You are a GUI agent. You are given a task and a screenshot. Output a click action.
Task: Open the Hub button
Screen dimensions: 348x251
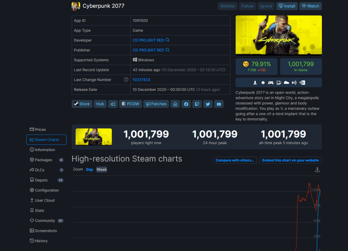tap(100, 104)
